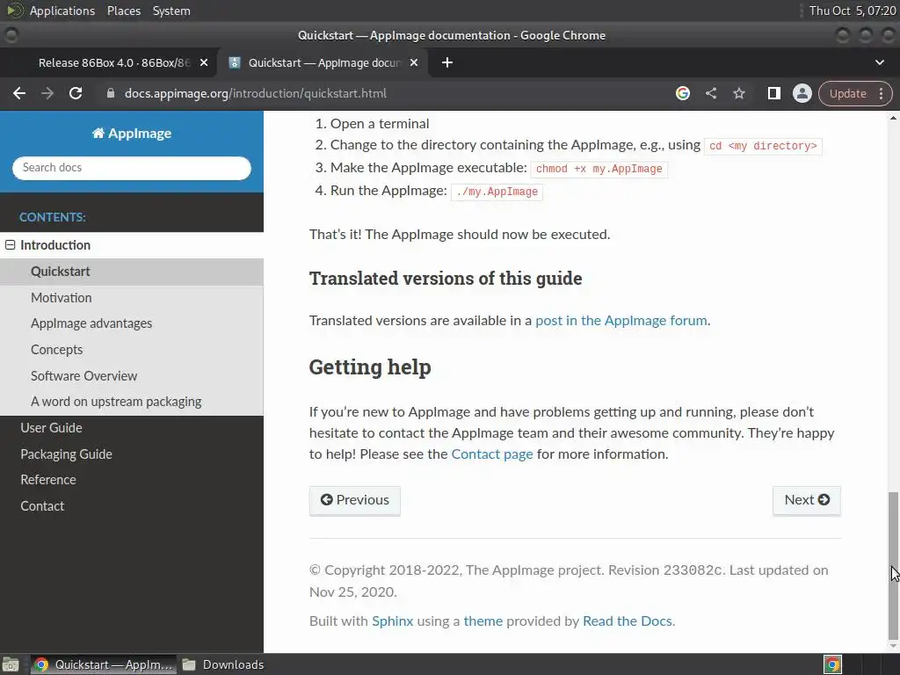The image size is (900, 675).
Task: Go back with the browser back arrow
Action: [19, 93]
